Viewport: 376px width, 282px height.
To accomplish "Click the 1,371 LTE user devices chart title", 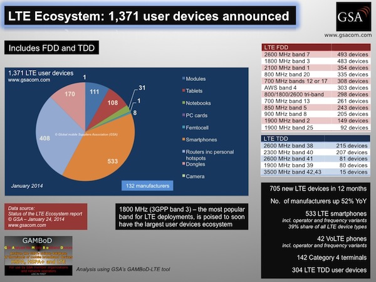I will tap(41, 73).
